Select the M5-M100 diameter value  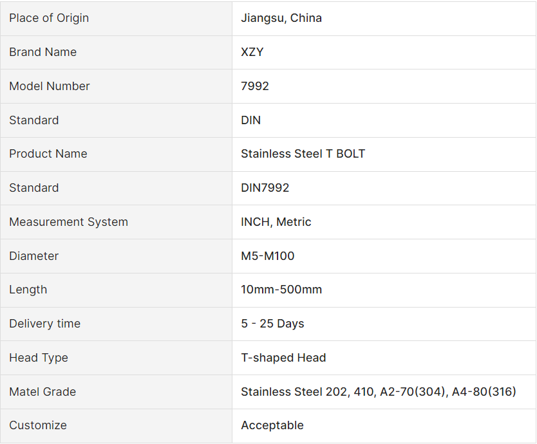point(268,256)
